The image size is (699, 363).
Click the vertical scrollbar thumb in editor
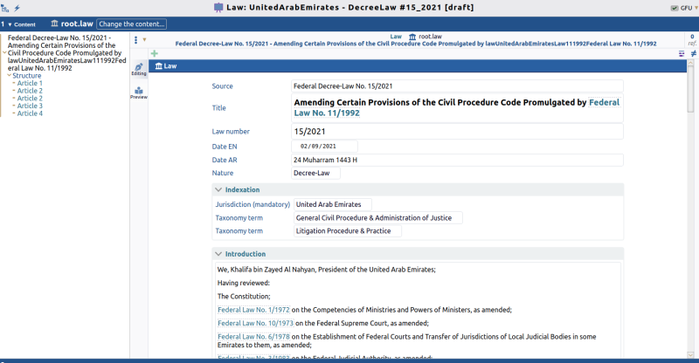click(690, 89)
